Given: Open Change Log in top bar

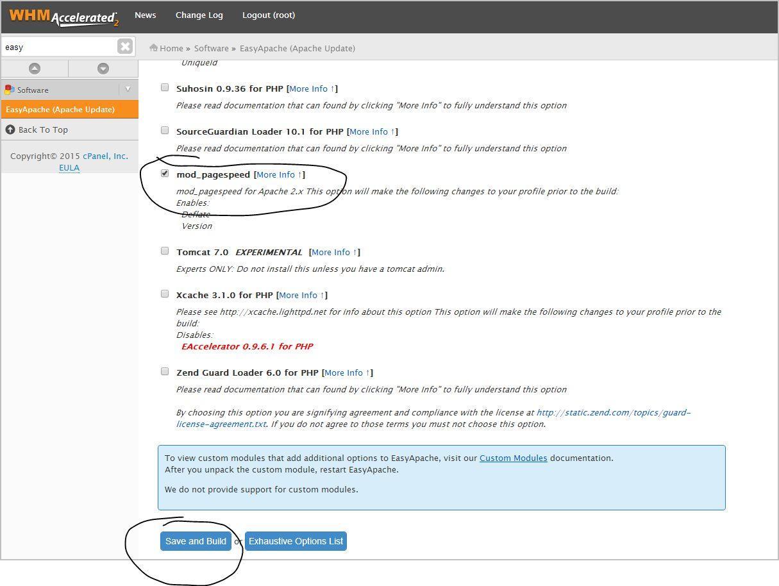Looking at the screenshot, I should coord(199,15).
